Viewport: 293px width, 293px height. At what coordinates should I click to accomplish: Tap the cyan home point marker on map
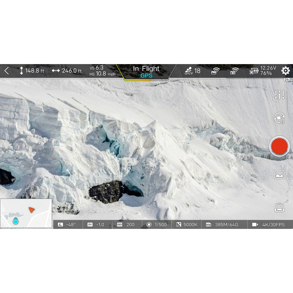[15, 221]
